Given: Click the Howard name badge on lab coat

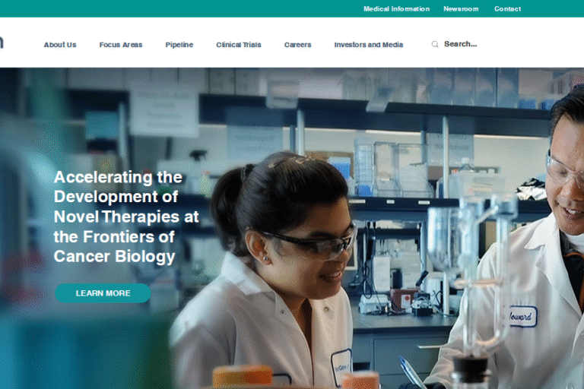Looking at the screenshot, I should (523, 317).
